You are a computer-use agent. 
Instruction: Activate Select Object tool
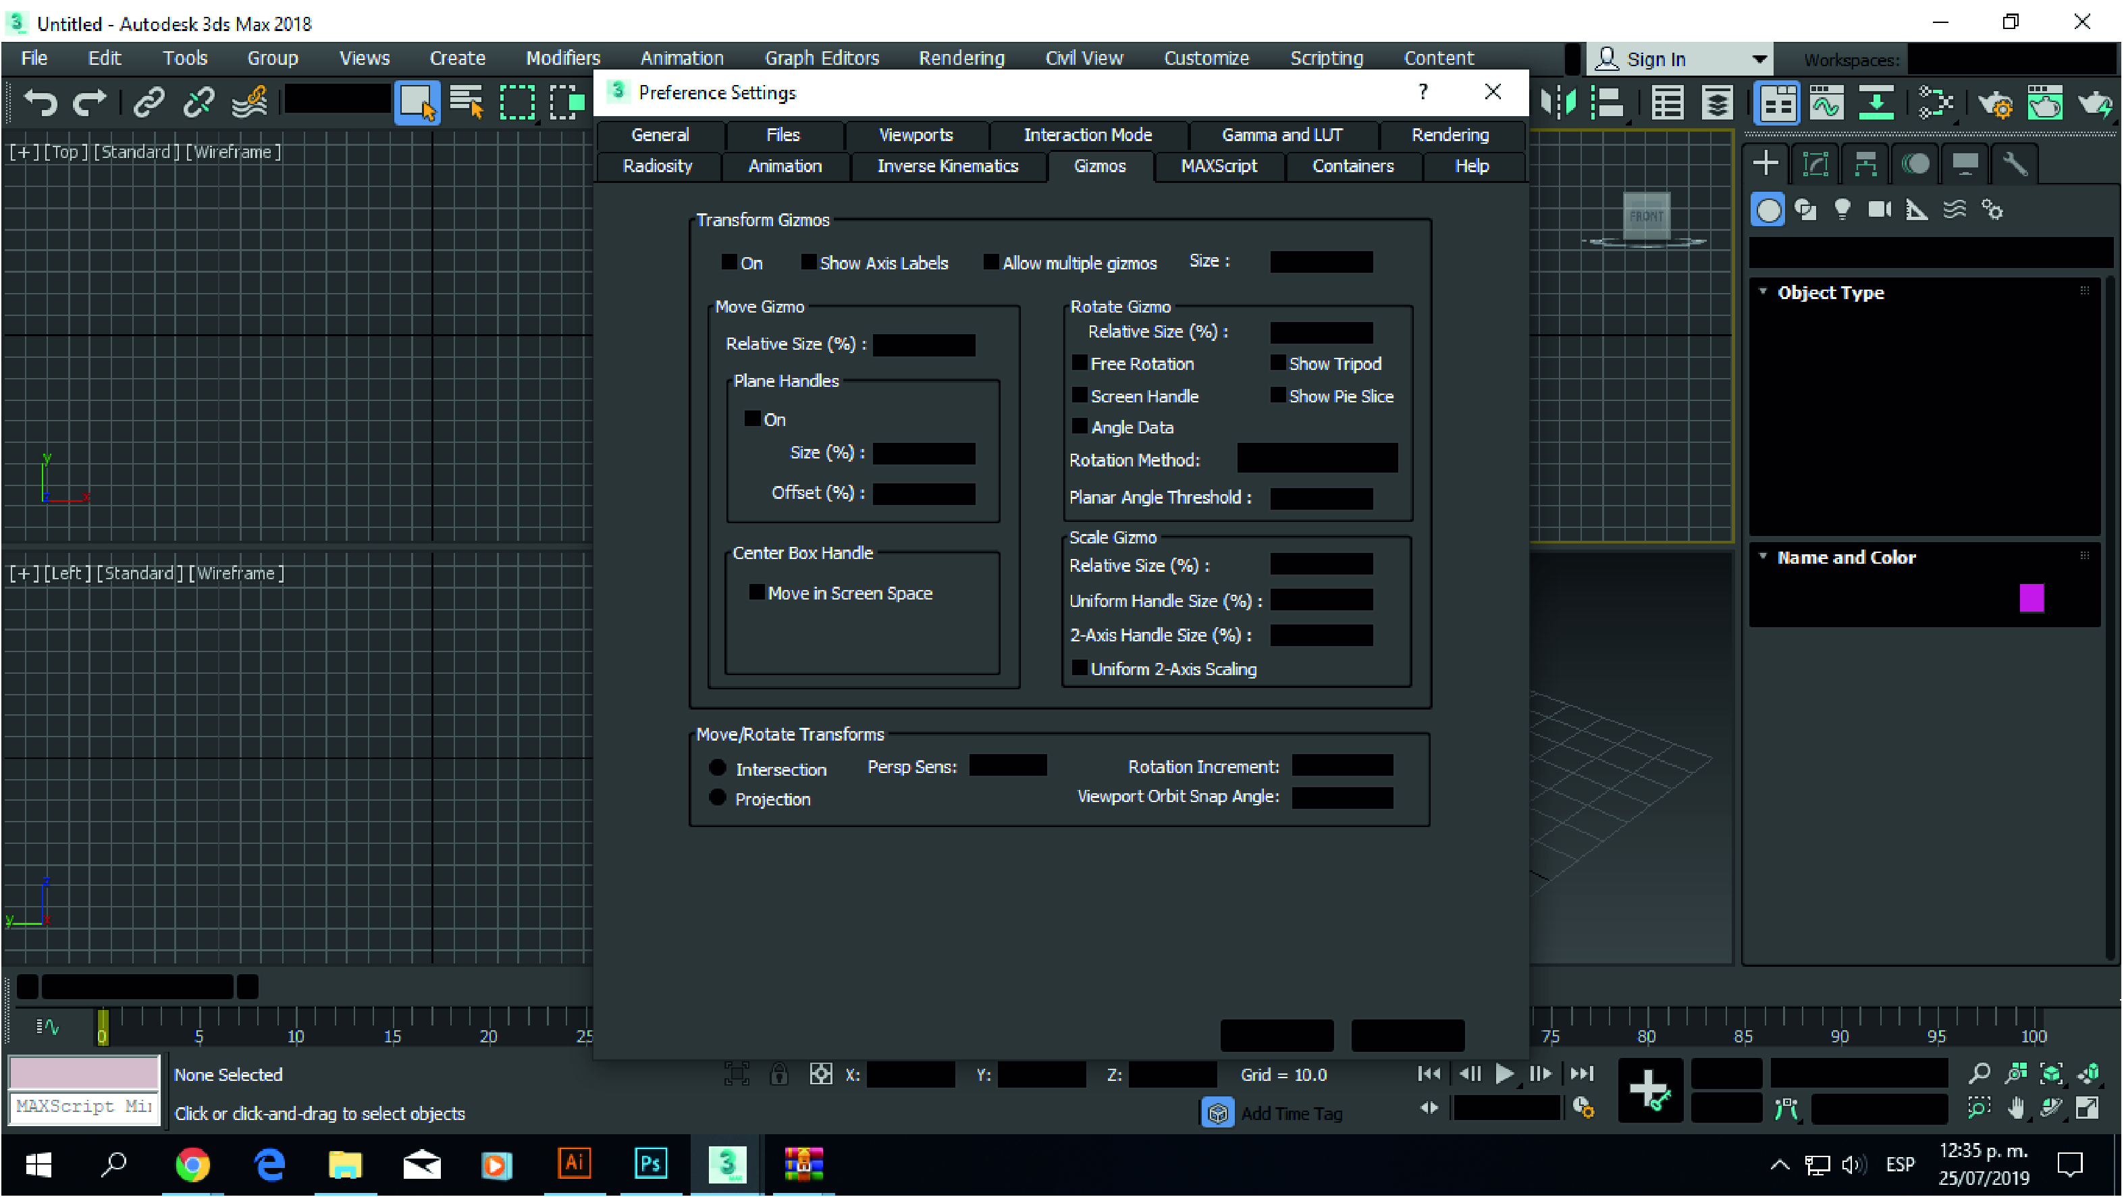(x=417, y=103)
